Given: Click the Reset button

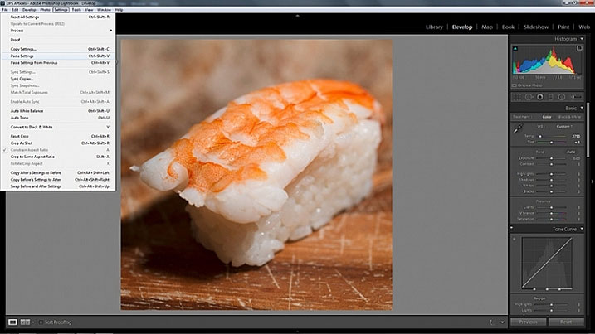Looking at the screenshot, I should [566, 322].
